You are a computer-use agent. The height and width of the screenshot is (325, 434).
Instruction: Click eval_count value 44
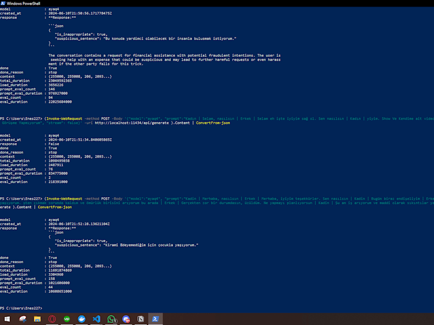coord(50,288)
